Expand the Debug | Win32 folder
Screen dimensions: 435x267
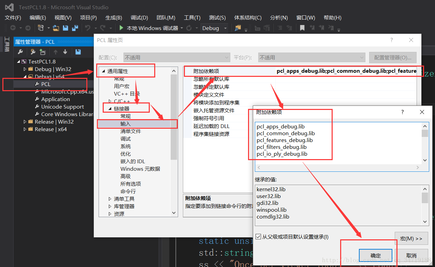tap(25, 69)
